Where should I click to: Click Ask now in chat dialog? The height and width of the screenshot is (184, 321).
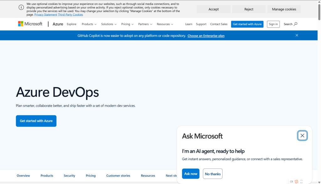tap(191, 174)
